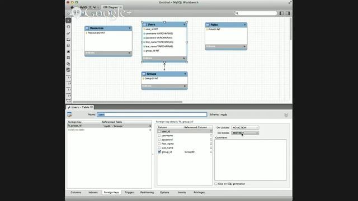
Task: Click the Users table header icon
Action: [x=145, y=25]
